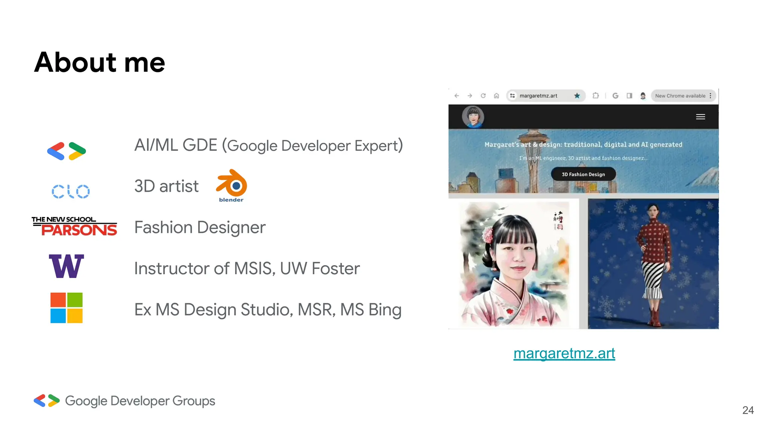This screenshot has width=772, height=434.
Task: Click the "About me" heading
Action: pyautogui.click(x=100, y=62)
